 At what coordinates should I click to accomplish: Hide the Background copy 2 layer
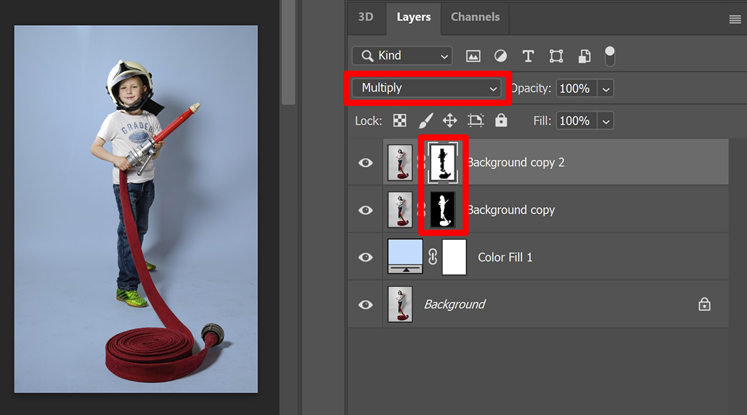tap(365, 162)
